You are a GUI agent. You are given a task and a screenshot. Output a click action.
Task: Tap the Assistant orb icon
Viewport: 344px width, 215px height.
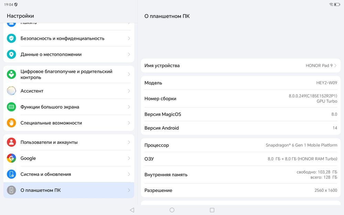click(x=11, y=91)
